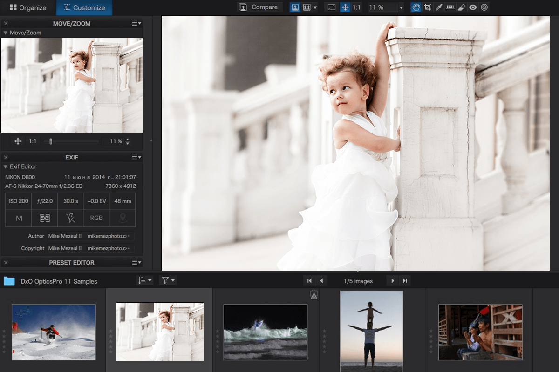Activate the Crop tool

pyautogui.click(x=428, y=7)
